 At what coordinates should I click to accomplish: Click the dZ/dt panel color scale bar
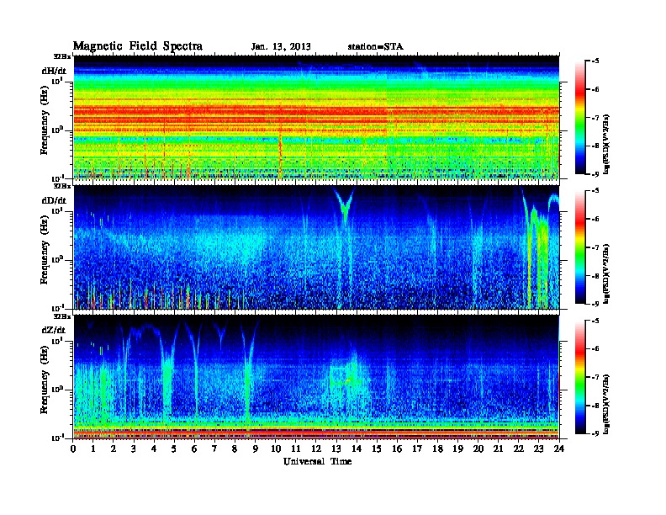pos(580,377)
